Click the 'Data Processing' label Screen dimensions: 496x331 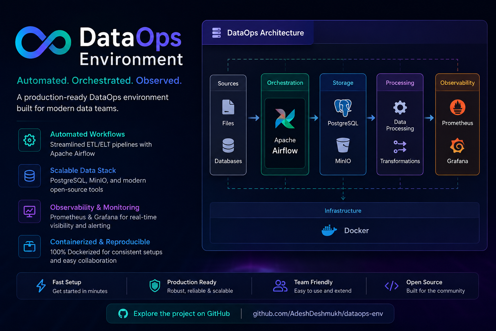[400, 125]
